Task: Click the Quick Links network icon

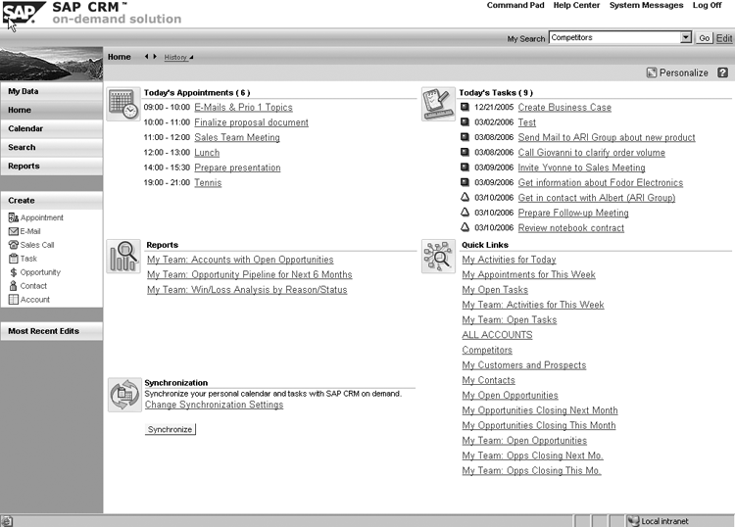Action: 438,256
